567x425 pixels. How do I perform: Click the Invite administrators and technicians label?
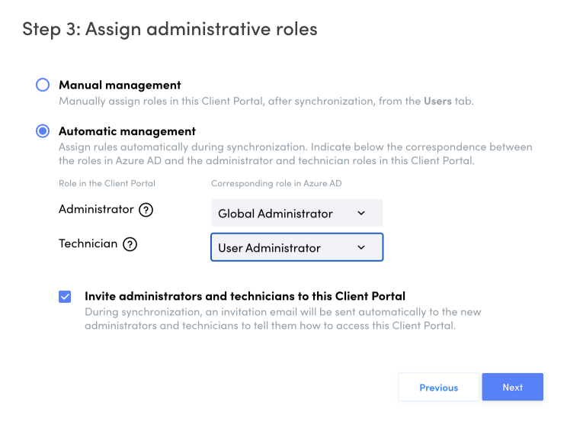(245, 296)
